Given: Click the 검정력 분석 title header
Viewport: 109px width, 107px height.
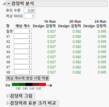Looking at the screenshot, I should (56, 4).
